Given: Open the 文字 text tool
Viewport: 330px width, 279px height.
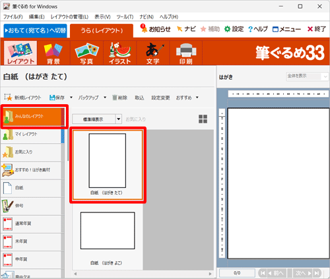Looking at the screenshot, I should 153,53.
